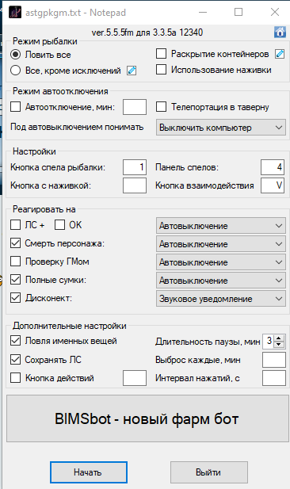Click the app icon in title bar

coord(15,13)
